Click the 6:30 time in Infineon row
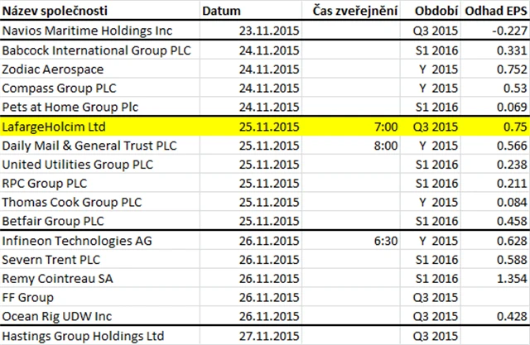Image resolution: width=530 pixels, height=345 pixels. tap(386, 241)
